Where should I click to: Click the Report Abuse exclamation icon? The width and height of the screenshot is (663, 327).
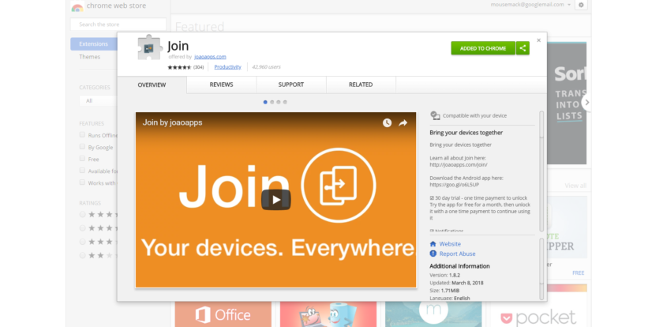point(433,254)
